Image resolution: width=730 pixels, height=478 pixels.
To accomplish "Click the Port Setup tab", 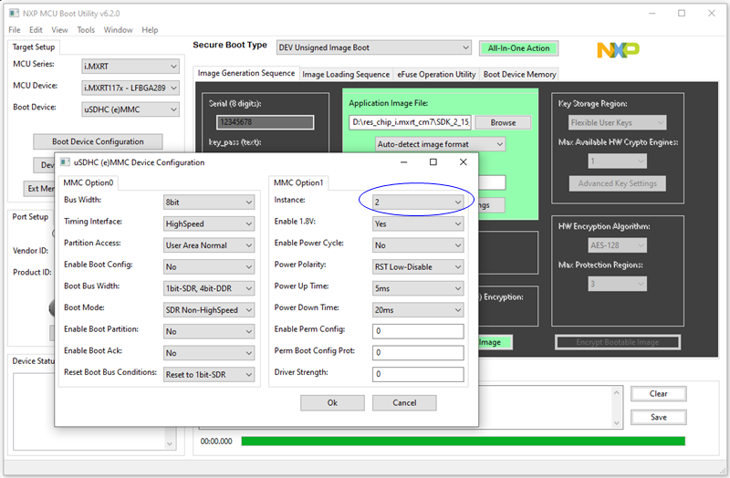I will [30, 217].
